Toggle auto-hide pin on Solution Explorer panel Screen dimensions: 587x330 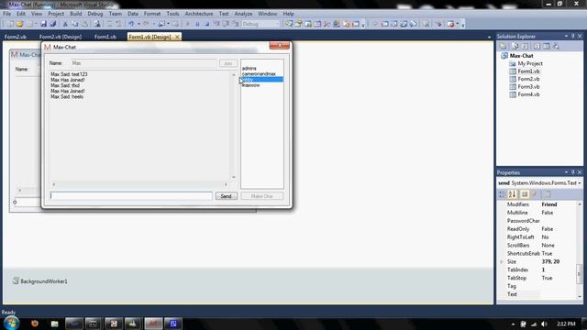(x=572, y=37)
